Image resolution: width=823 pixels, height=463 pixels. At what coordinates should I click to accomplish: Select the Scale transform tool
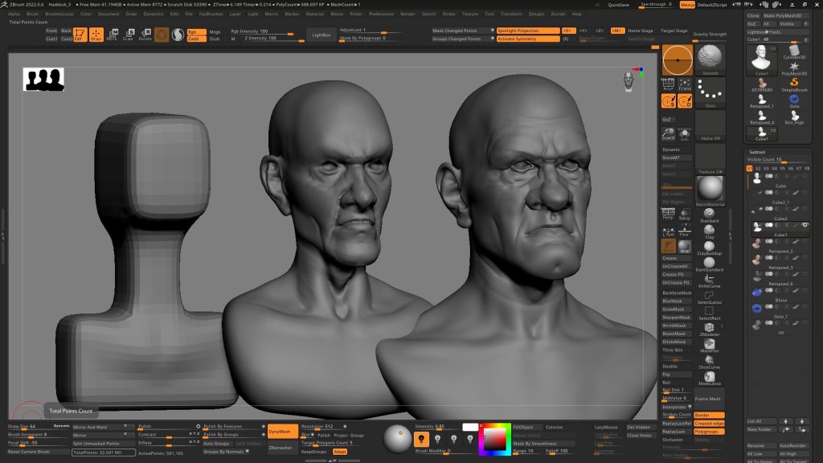tap(129, 35)
